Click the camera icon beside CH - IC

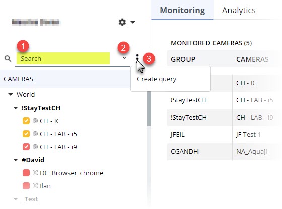(35, 121)
